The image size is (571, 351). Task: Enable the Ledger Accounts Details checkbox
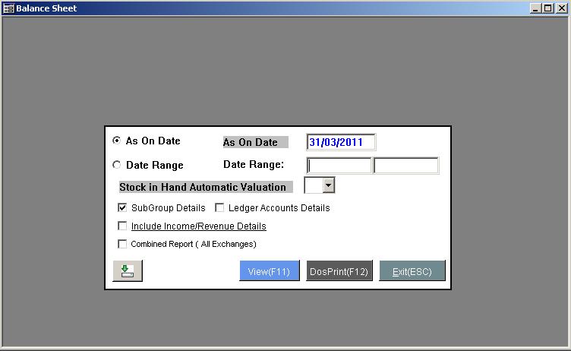click(x=220, y=207)
